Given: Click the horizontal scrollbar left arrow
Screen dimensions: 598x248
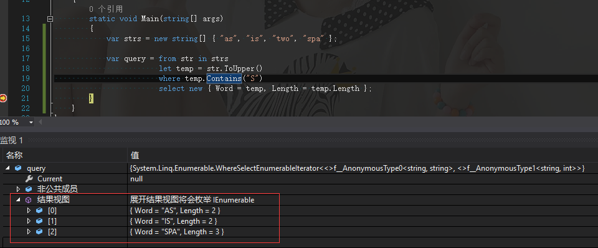Looking at the screenshot, I should (40, 123).
